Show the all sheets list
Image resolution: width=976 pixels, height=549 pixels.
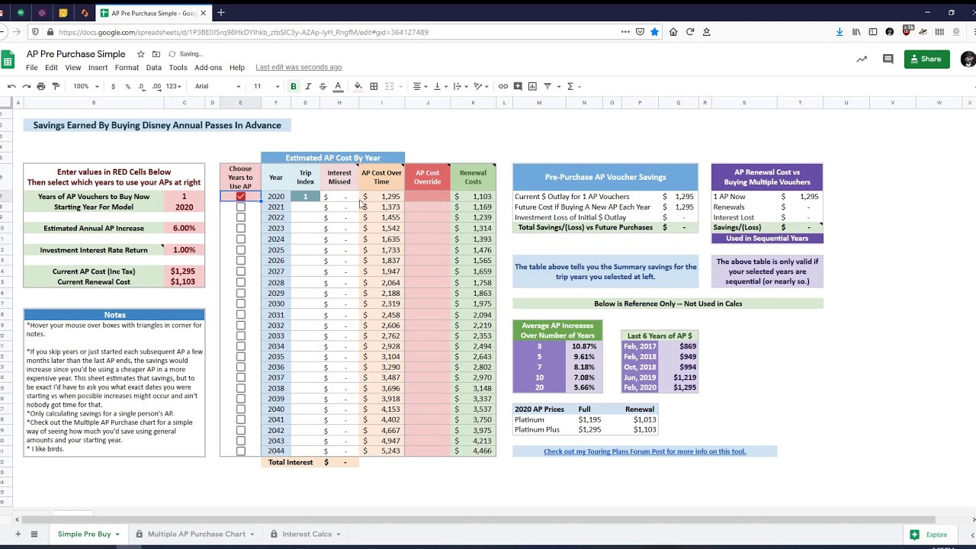tap(34, 535)
